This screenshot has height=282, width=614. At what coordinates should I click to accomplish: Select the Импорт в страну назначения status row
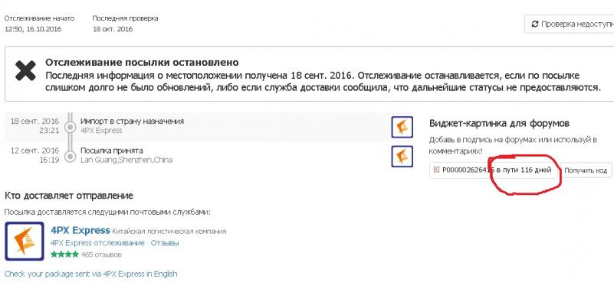click(208, 127)
